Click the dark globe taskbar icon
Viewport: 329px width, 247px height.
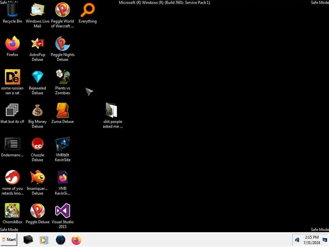tap(60, 240)
